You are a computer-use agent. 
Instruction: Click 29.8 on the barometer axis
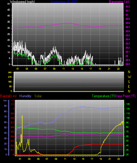[x=128, y=23]
